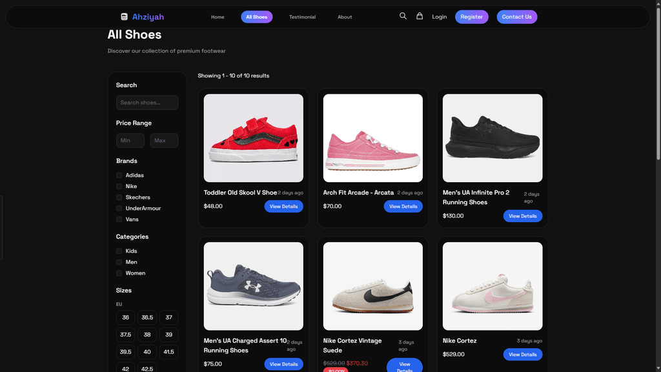
Task: Click the Min price field
Action: tap(130, 140)
